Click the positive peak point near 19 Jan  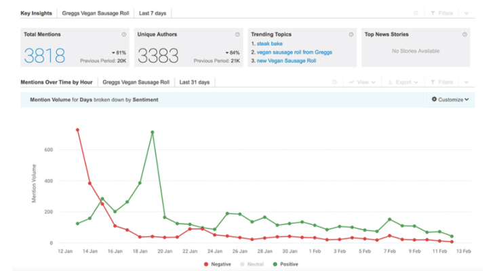pos(153,133)
